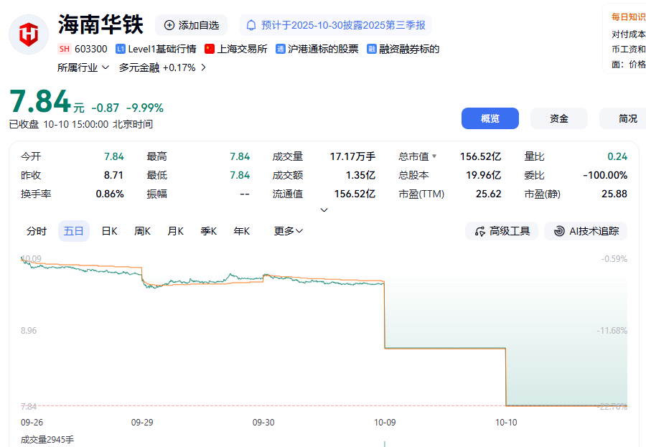Click 昨收 value 8.71
Image resolution: width=646 pixels, height=447 pixels.
pyautogui.click(x=113, y=175)
